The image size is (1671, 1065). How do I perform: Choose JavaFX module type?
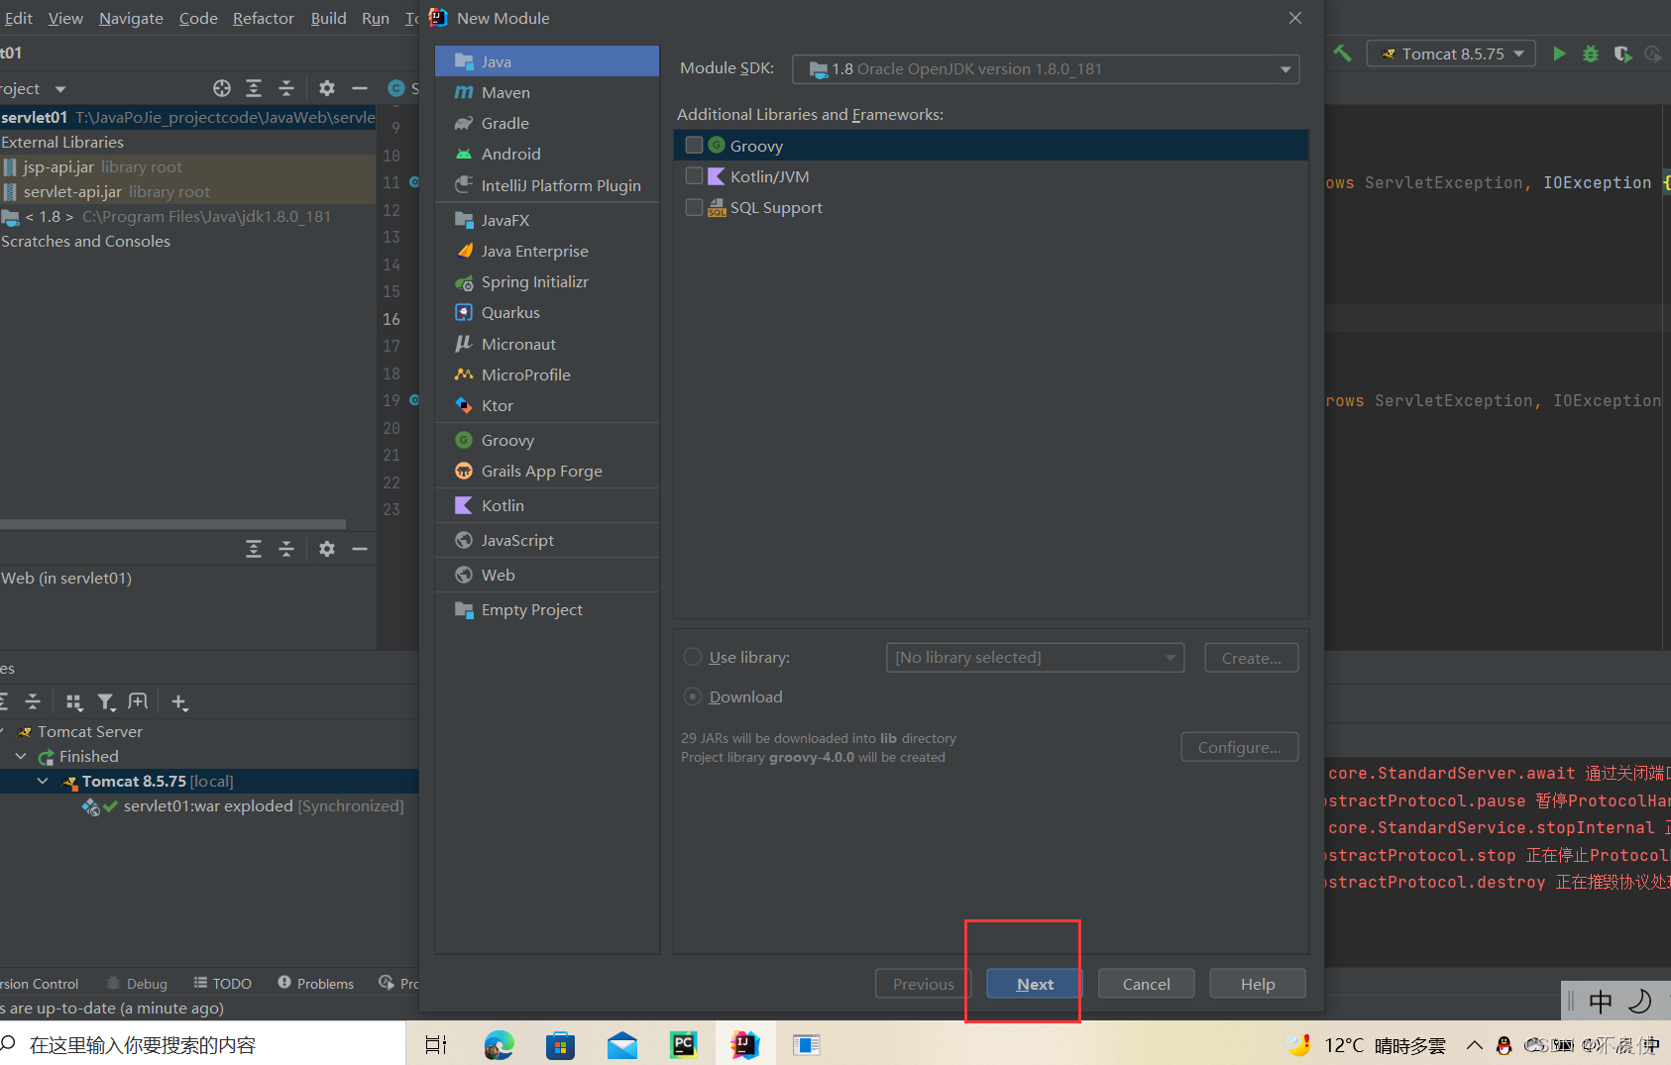[547, 220]
